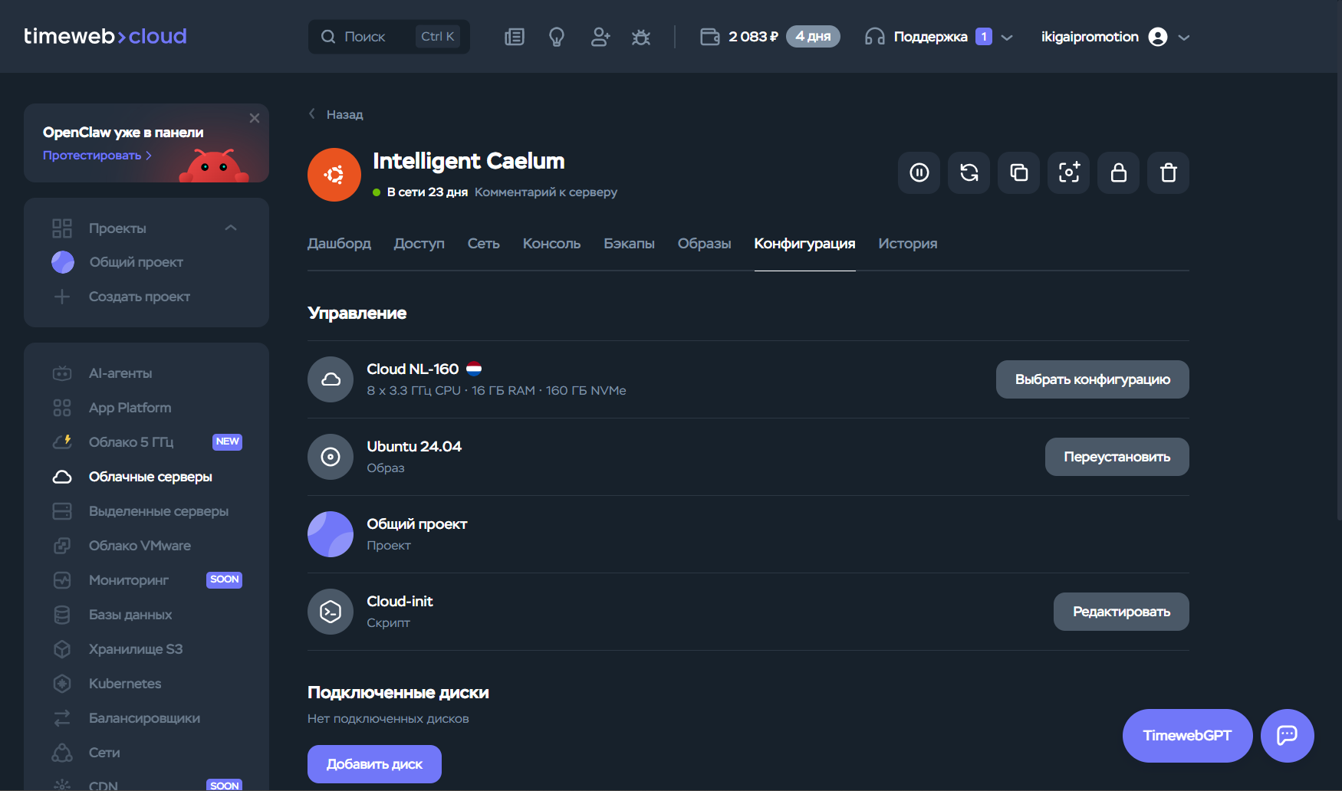Pause the server with pause icon
This screenshot has height=791, width=1342.
pyautogui.click(x=919, y=173)
